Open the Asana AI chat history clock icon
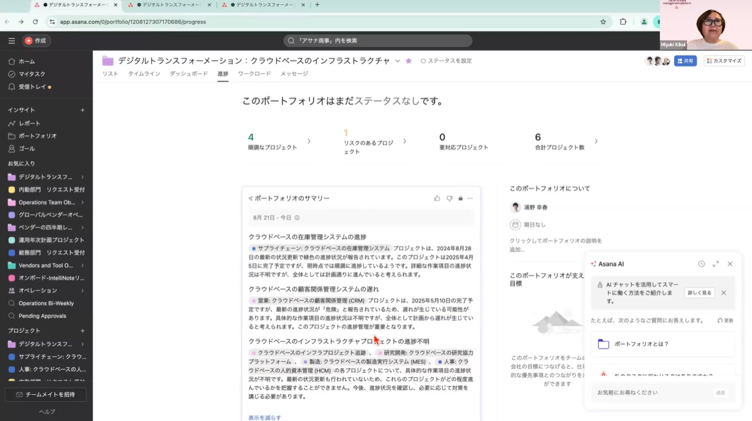Image resolution: width=752 pixels, height=421 pixels. click(x=702, y=263)
